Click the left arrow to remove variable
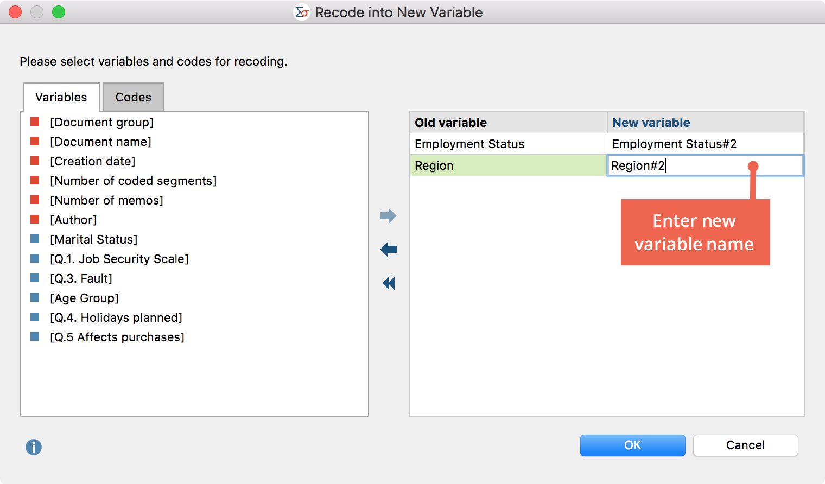This screenshot has height=484, width=825. tap(388, 250)
